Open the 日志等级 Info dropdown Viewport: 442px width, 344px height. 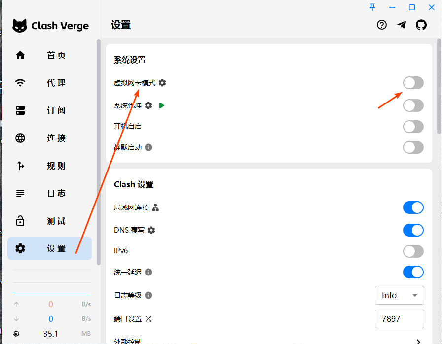click(400, 295)
